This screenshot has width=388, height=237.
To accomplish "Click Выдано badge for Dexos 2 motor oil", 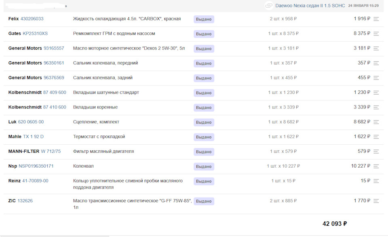I will (204, 49).
